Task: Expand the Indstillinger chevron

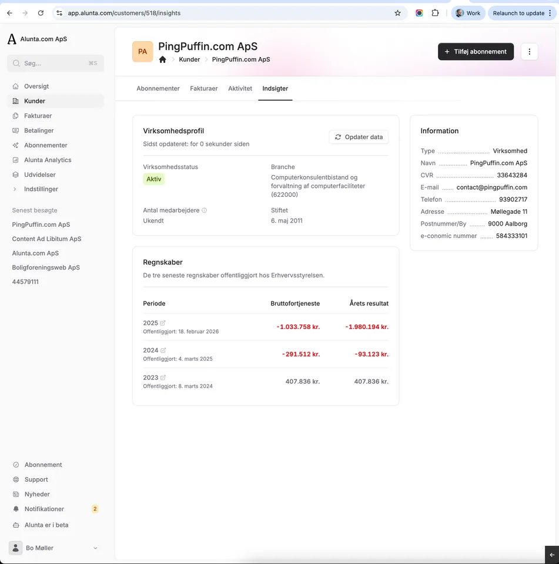Action: pyautogui.click(x=15, y=189)
